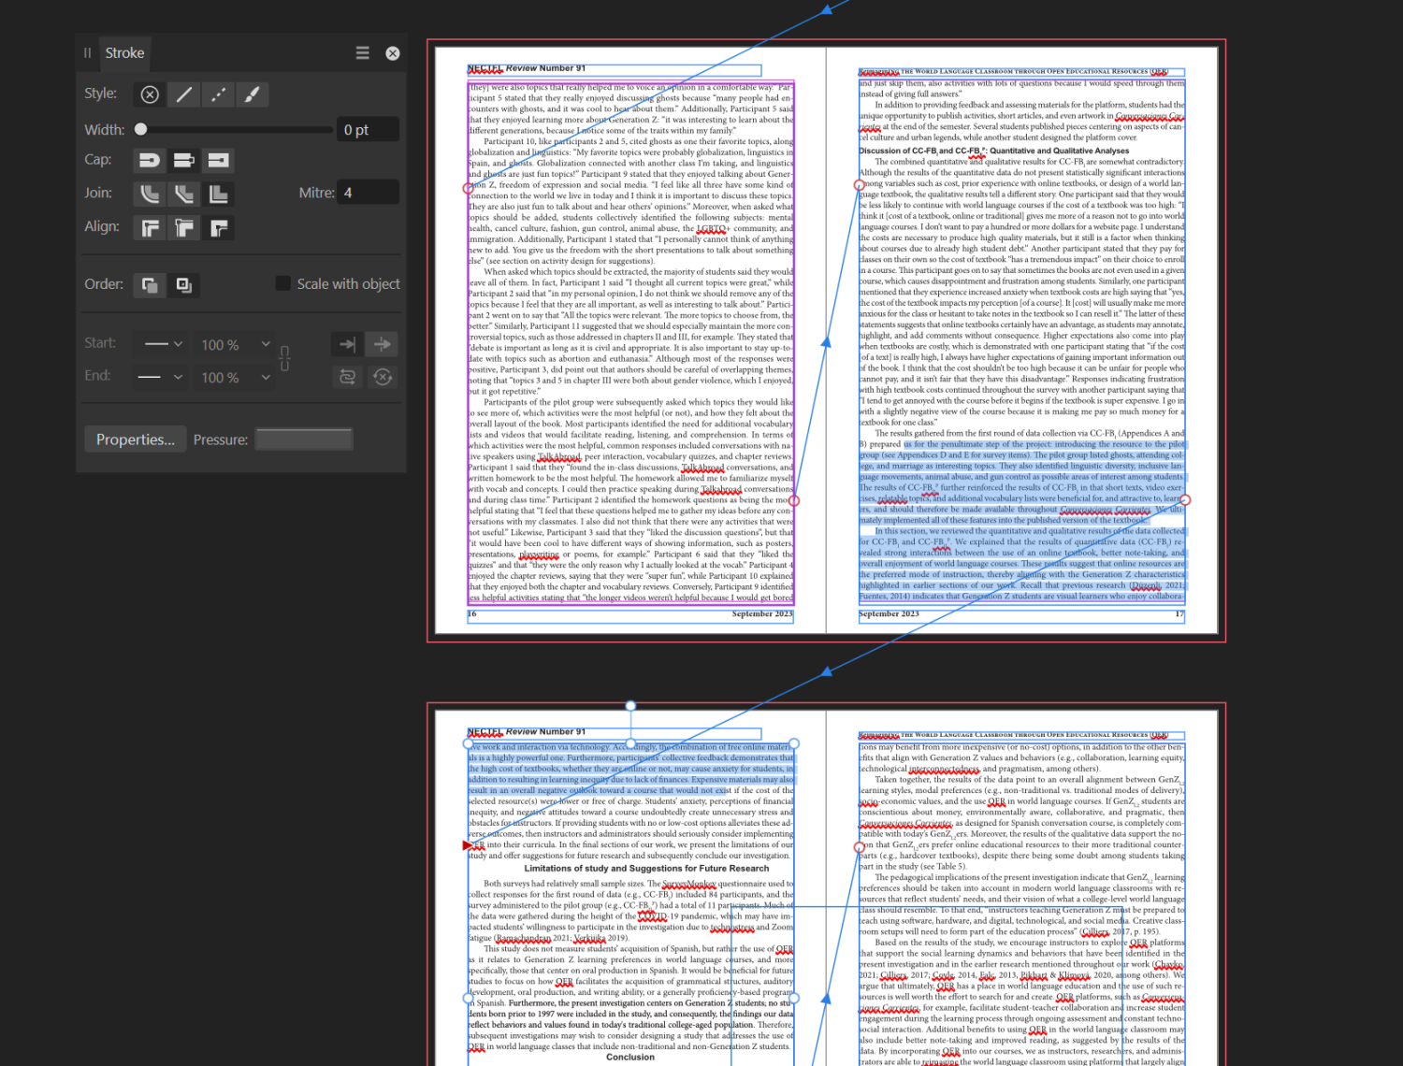Choose the Bevel join option
Screen dimensions: 1403x1066
[x=184, y=194]
